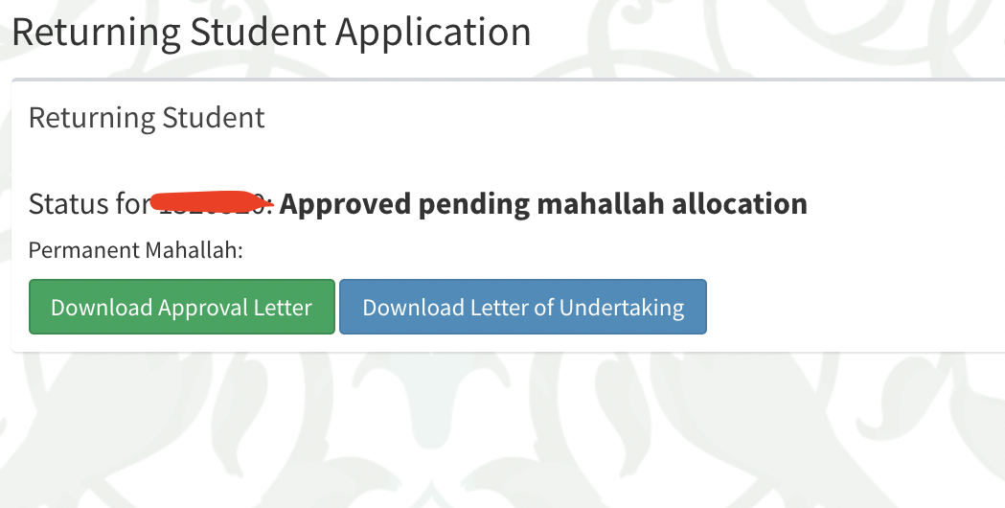The width and height of the screenshot is (1005, 508).
Task: Click the blue Download Letter of Undertaking button
Action: (x=523, y=307)
